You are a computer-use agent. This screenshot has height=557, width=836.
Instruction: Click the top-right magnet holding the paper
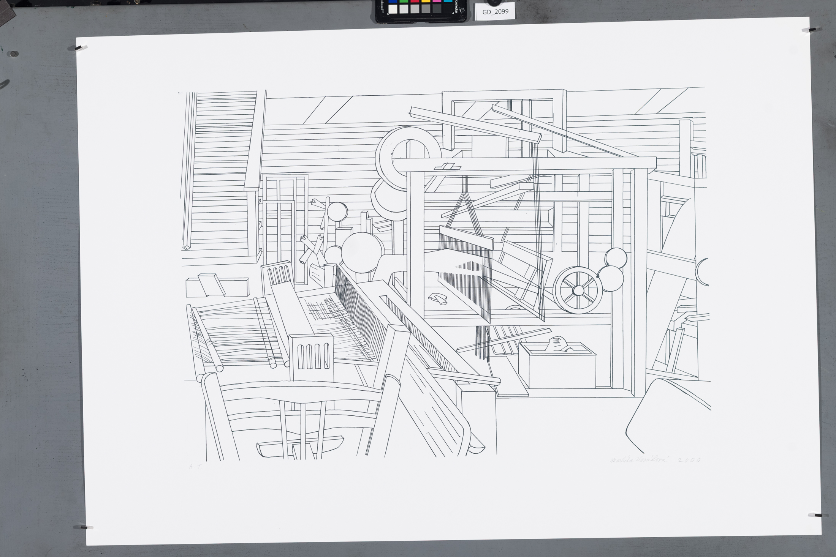tap(812, 30)
